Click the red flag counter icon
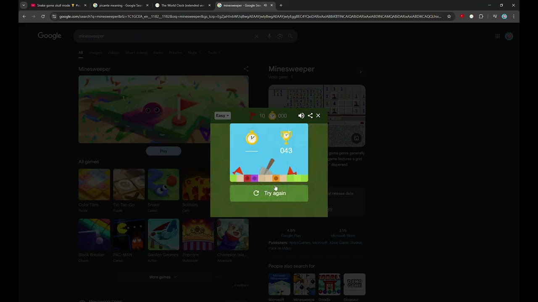This screenshot has height=302, width=538. (253, 116)
